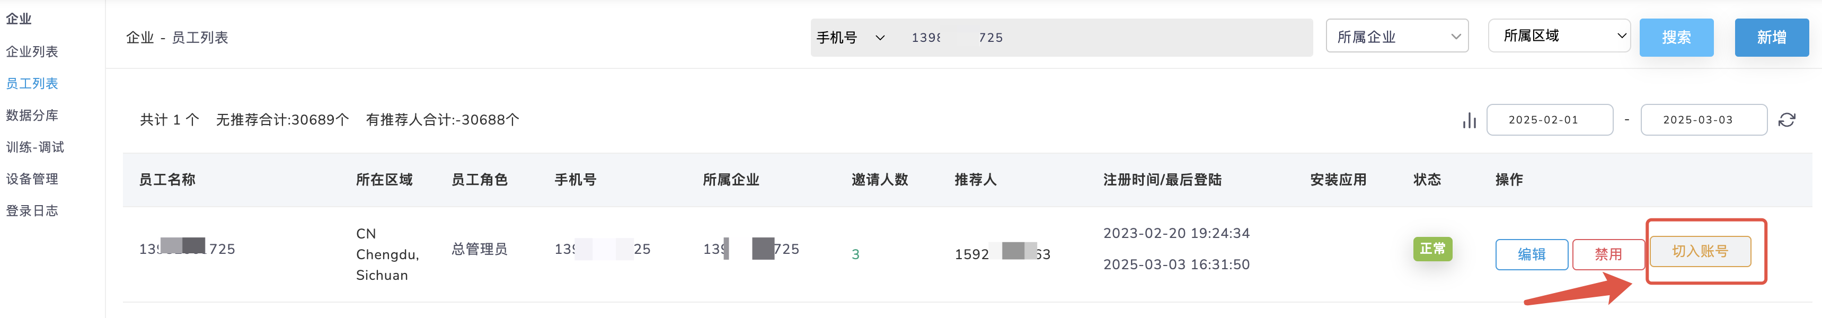The height and width of the screenshot is (318, 1822).
Task: Open the 手机号 search type dropdown
Action: pos(850,38)
